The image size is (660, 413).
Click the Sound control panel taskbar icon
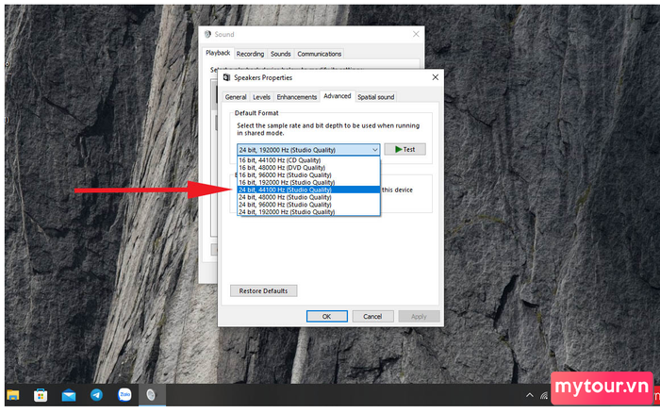pyautogui.click(x=152, y=394)
